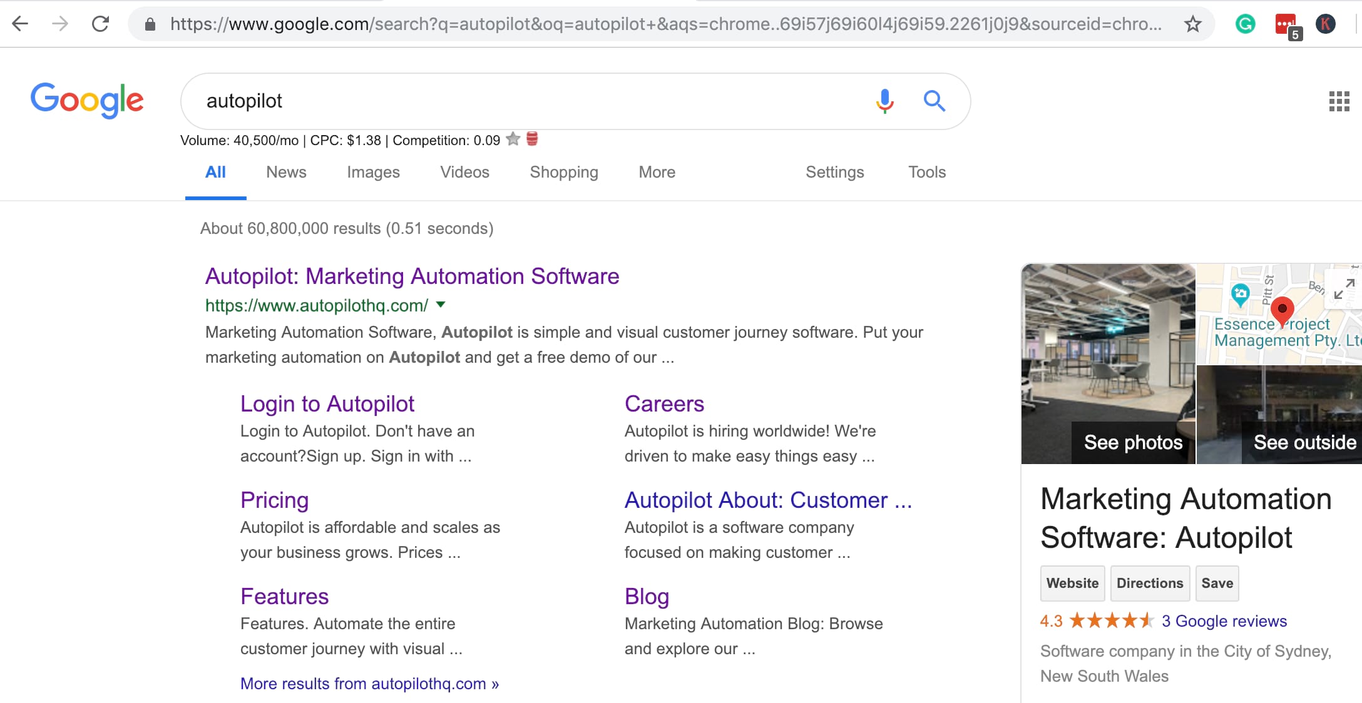Open the Login to Autopilot sitelink

327,403
